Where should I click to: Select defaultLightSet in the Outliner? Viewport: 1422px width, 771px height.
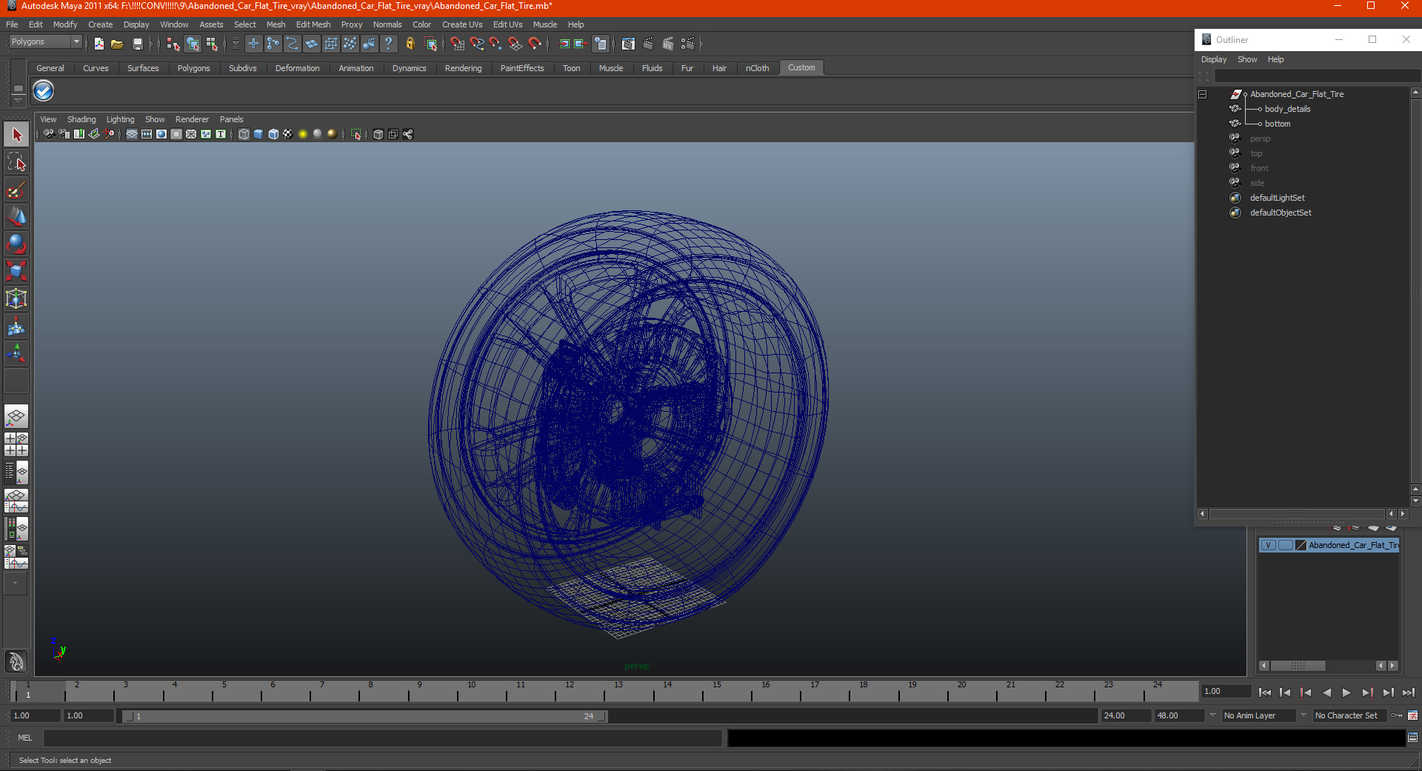point(1277,198)
